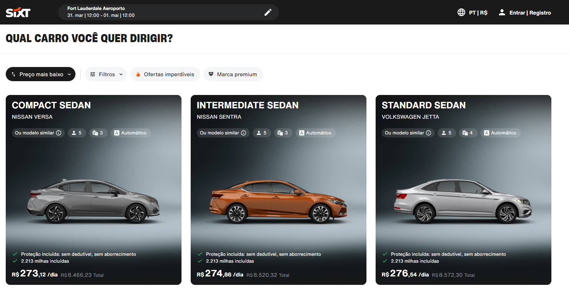Click info icon on Volkswagen Jetta card
Viewport: 569px width, 291px height.
[428, 133]
